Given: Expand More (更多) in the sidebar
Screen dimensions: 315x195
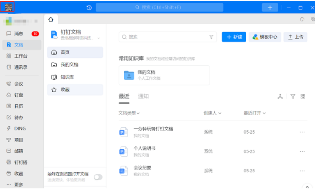Looking at the screenshot, I should click(x=22, y=184).
